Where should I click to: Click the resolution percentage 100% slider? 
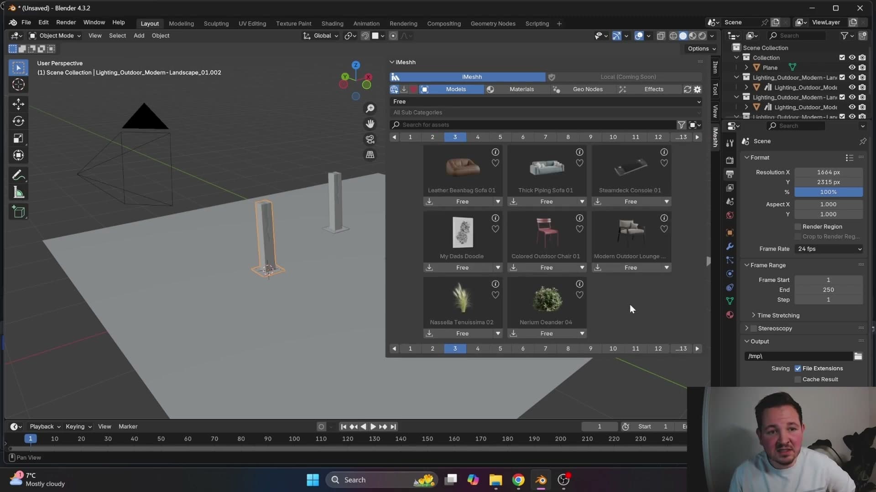click(829, 192)
